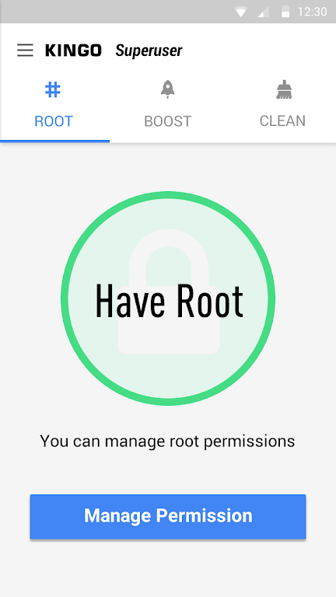This screenshot has width=336, height=597.
Task: Switch to the CLEAN tab label
Action: pos(282,121)
